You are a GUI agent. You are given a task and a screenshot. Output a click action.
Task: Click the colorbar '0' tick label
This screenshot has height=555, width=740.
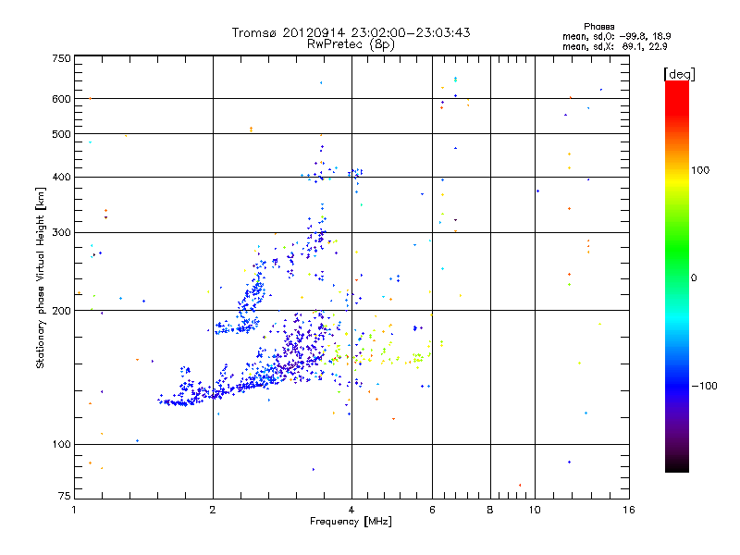pos(694,278)
